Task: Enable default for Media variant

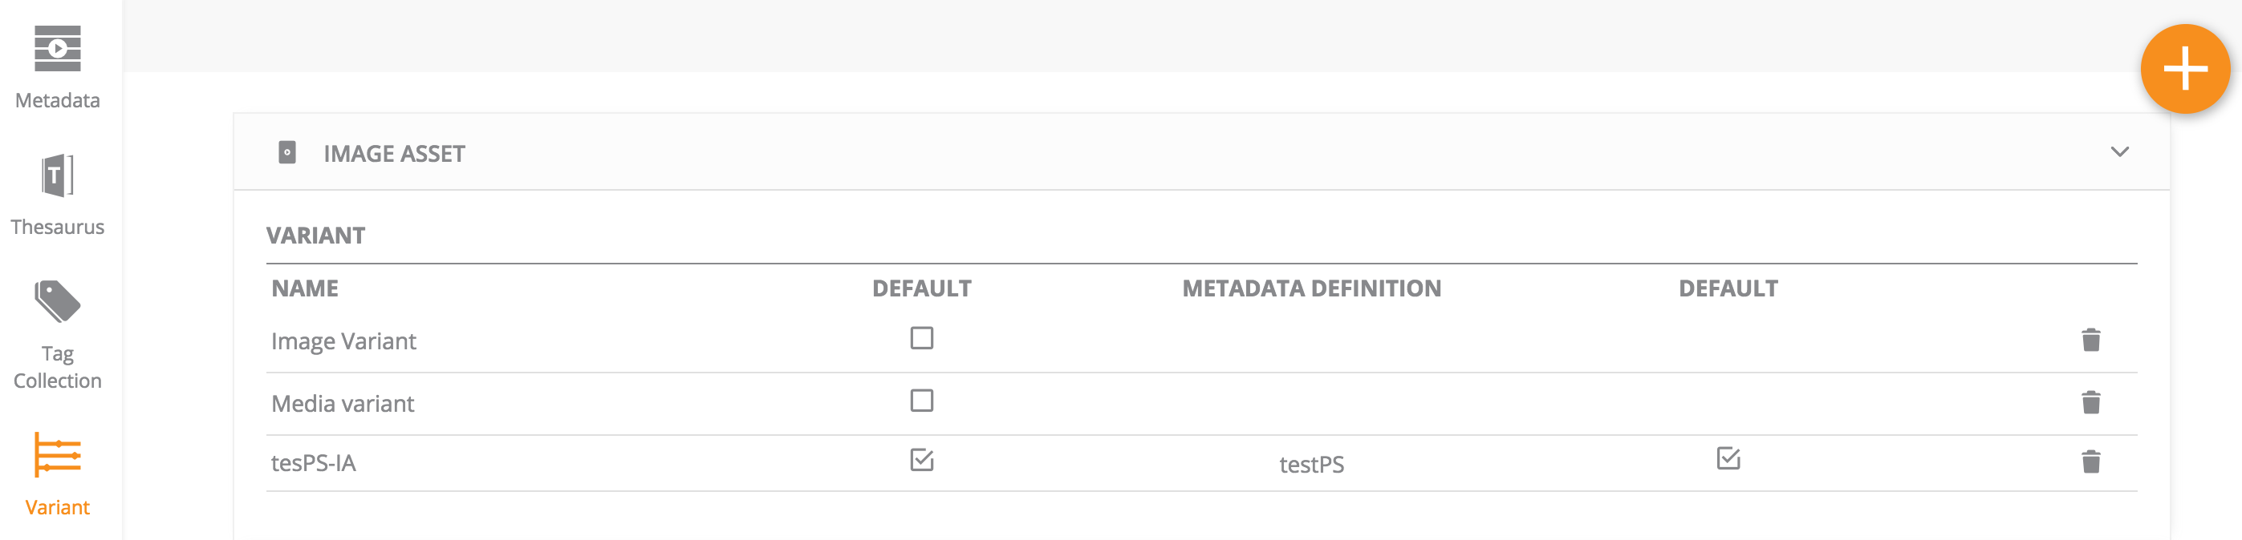Action: pyautogui.click(x=922, y=401)
